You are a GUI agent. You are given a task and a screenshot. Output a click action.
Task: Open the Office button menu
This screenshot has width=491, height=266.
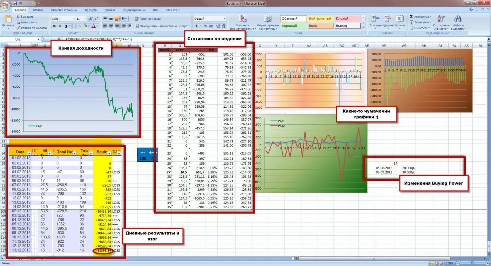5,5
